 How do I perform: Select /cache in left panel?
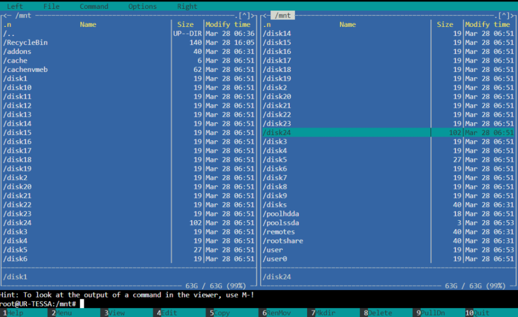pyautogui.click(x=129, y=61)
